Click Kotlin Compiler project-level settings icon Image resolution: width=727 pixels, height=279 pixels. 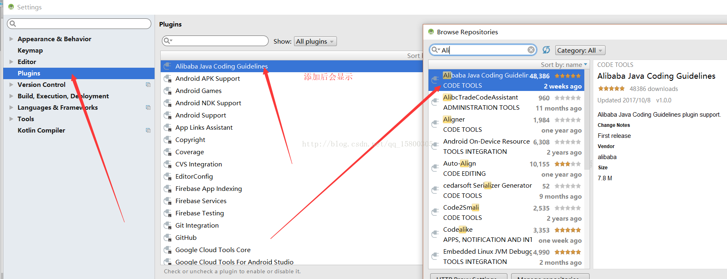pos(148,130)
